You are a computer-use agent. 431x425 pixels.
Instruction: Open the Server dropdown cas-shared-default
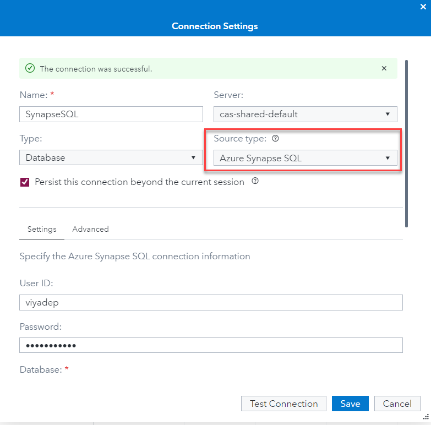[x=305, y=115]
